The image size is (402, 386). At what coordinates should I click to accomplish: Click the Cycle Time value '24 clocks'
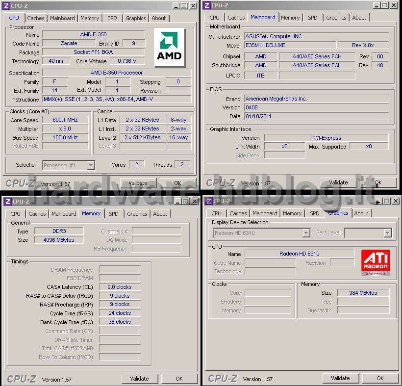120,313
